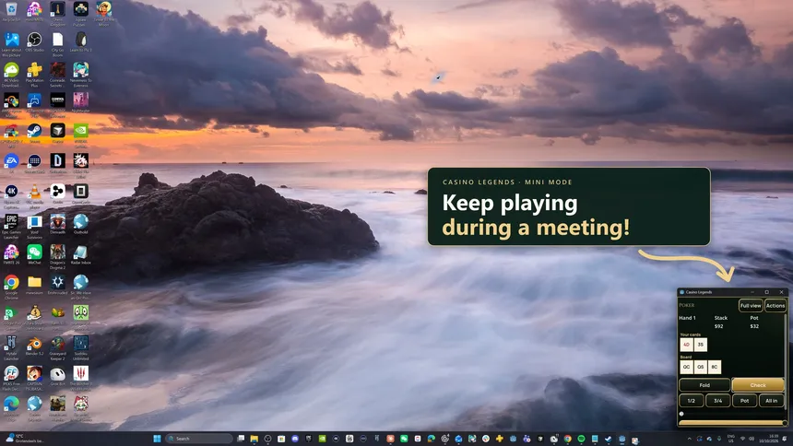The image size is (793, 446).
Task: Open Learn about this picture icon
Action: (11, 44)
